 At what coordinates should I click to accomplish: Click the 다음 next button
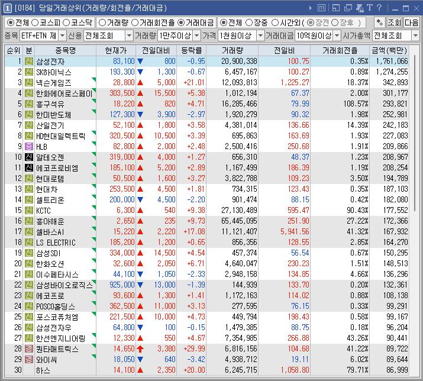(x=411, y=22)
